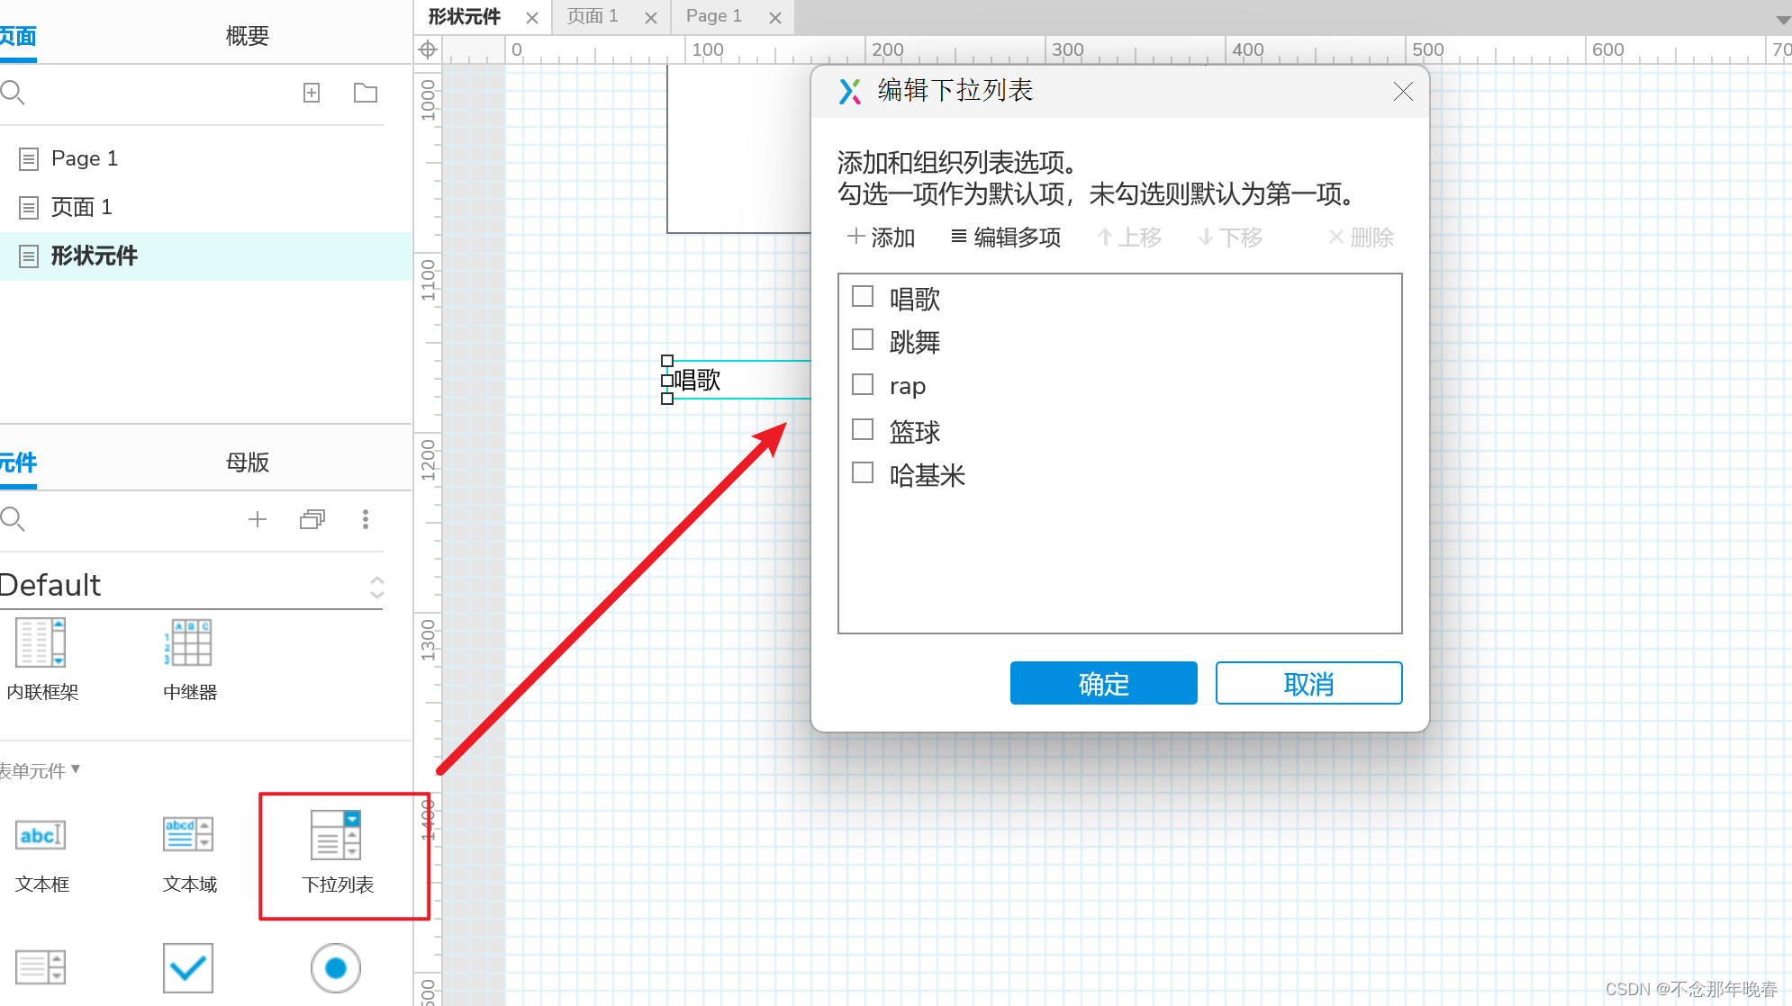Open the 页面 1 page in tree

[81, 208]
